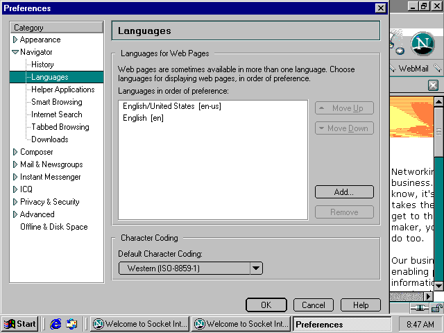
Task: Switch to first Welcome to Socket Int taskbar window
Action: [x=140, y=324]
